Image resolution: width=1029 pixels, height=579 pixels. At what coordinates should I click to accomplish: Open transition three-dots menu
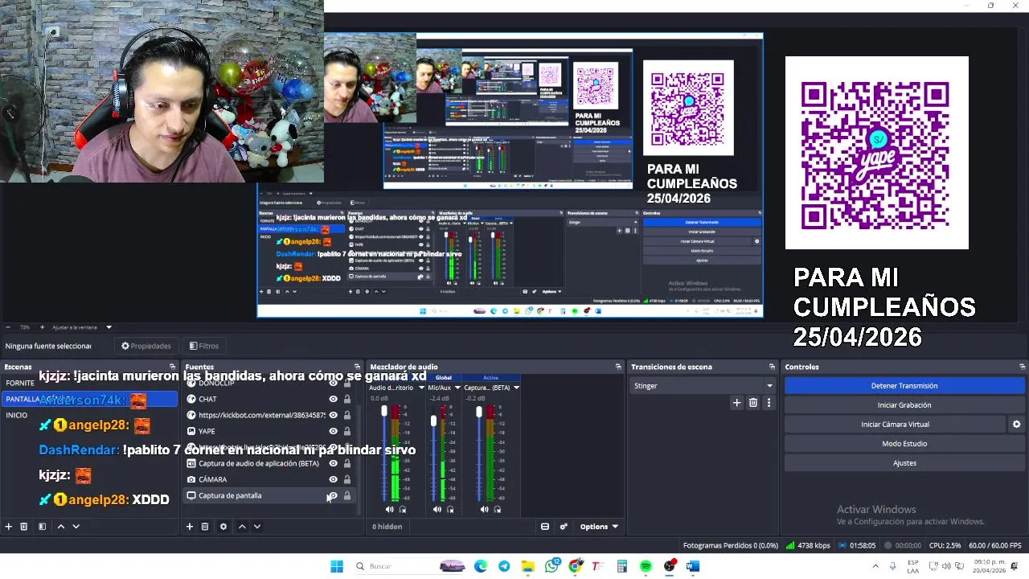point(769,403)
